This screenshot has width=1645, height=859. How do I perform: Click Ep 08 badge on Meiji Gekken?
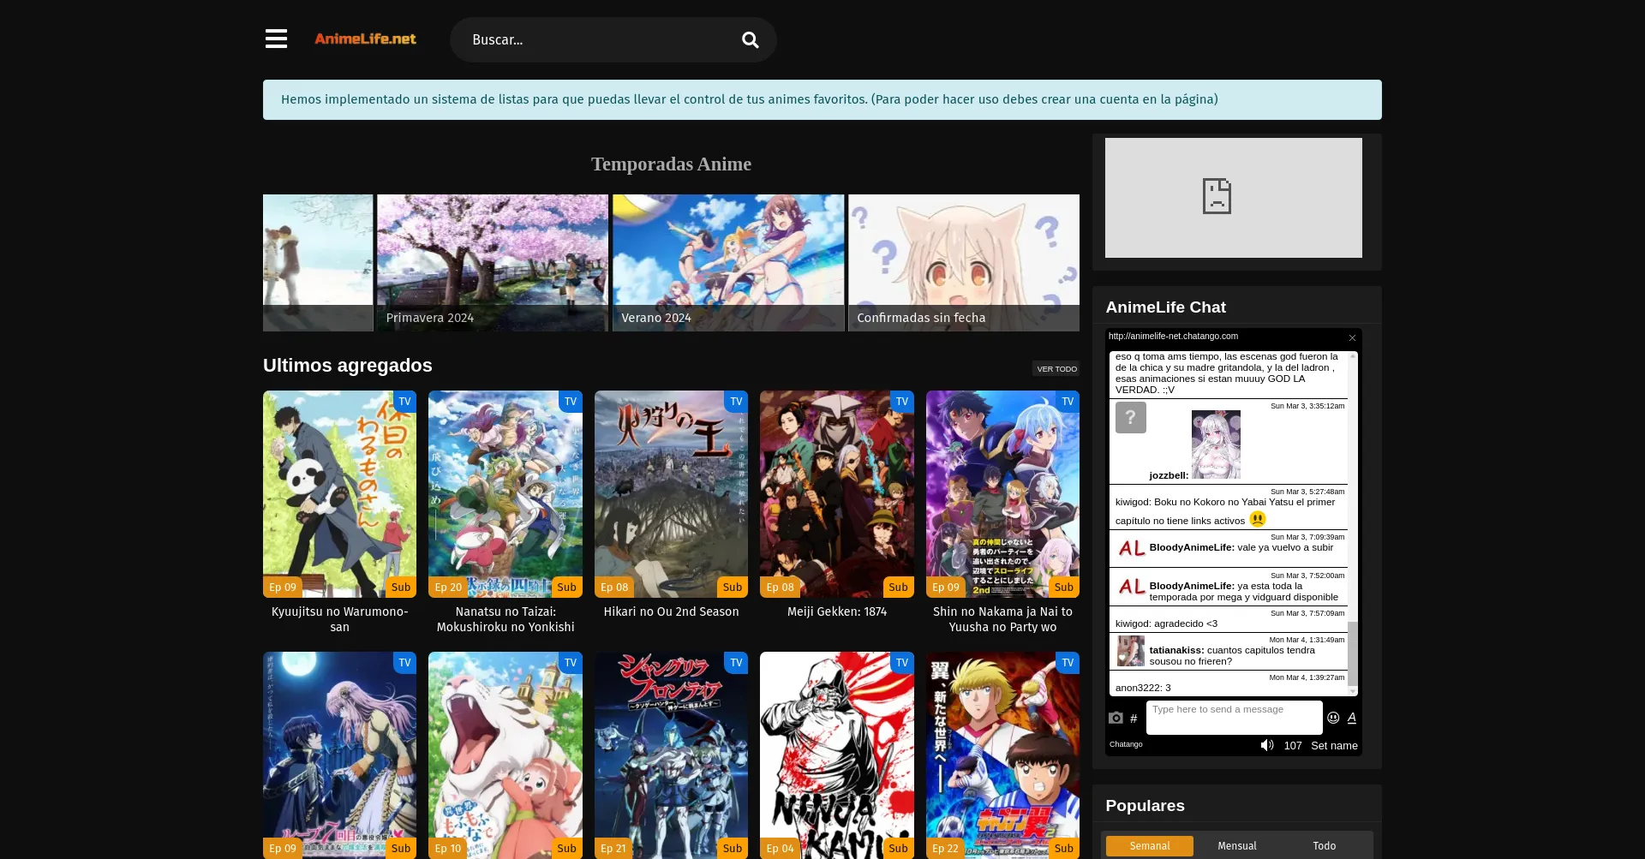click(x=780, y=587)
